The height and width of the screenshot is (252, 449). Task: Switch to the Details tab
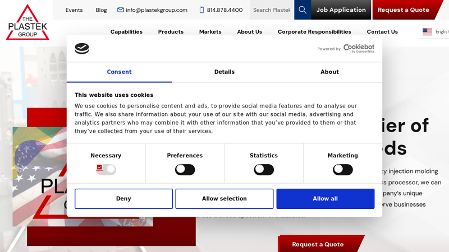(224, 72)
